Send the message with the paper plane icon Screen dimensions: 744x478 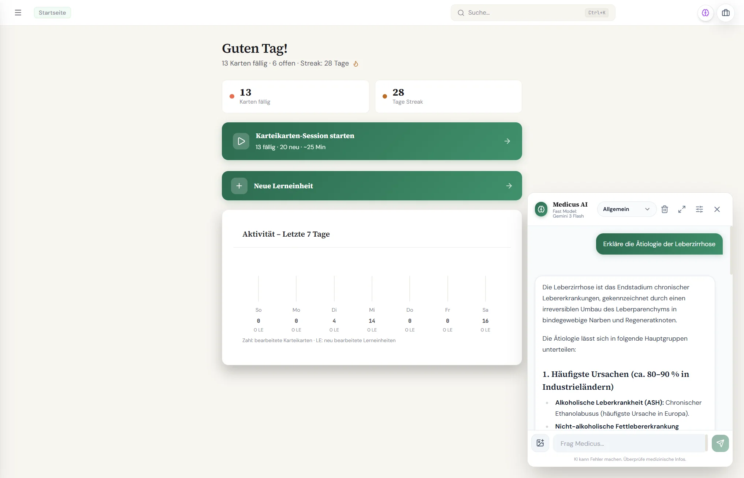(720, 443)
